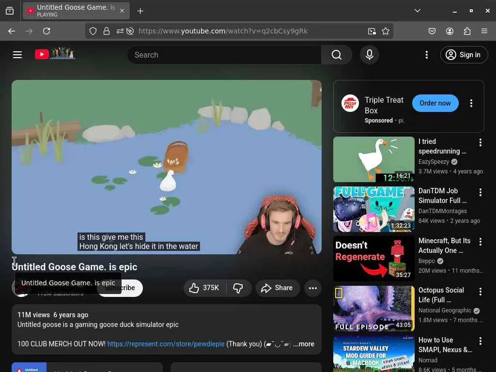Image resolution: width=496 pixels, height=372 pixels.
Task: Visit National Geographic channel name
Action: (x=445, y=310)
